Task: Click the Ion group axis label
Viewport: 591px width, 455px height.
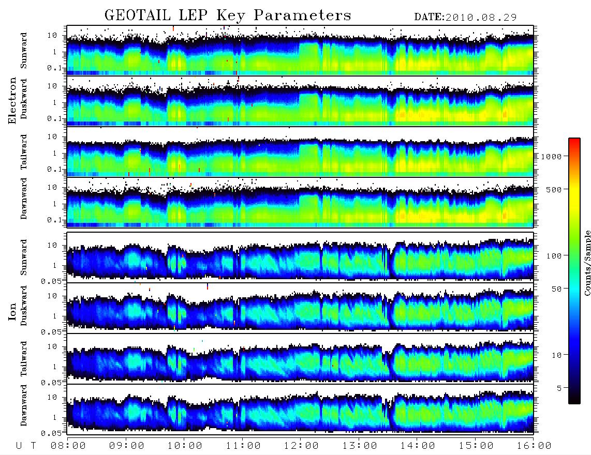Action: tap(12, 311)
